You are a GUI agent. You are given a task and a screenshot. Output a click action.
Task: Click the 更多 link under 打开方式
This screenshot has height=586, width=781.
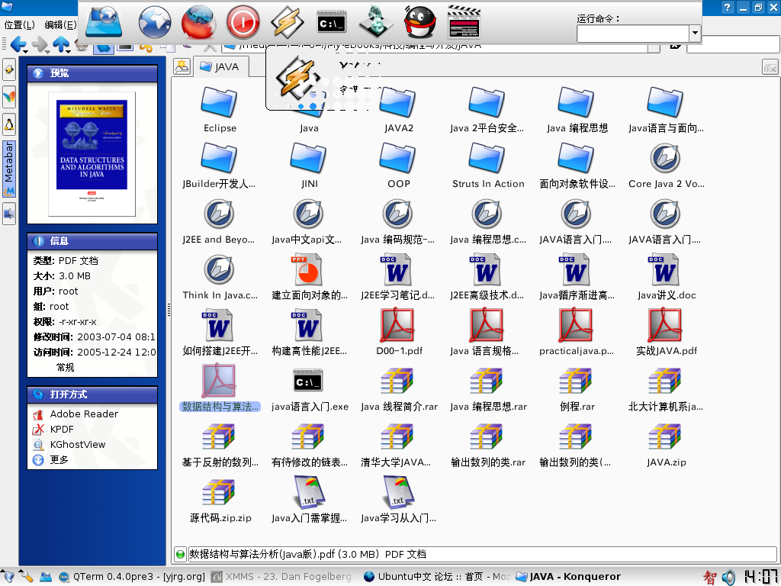59,459
